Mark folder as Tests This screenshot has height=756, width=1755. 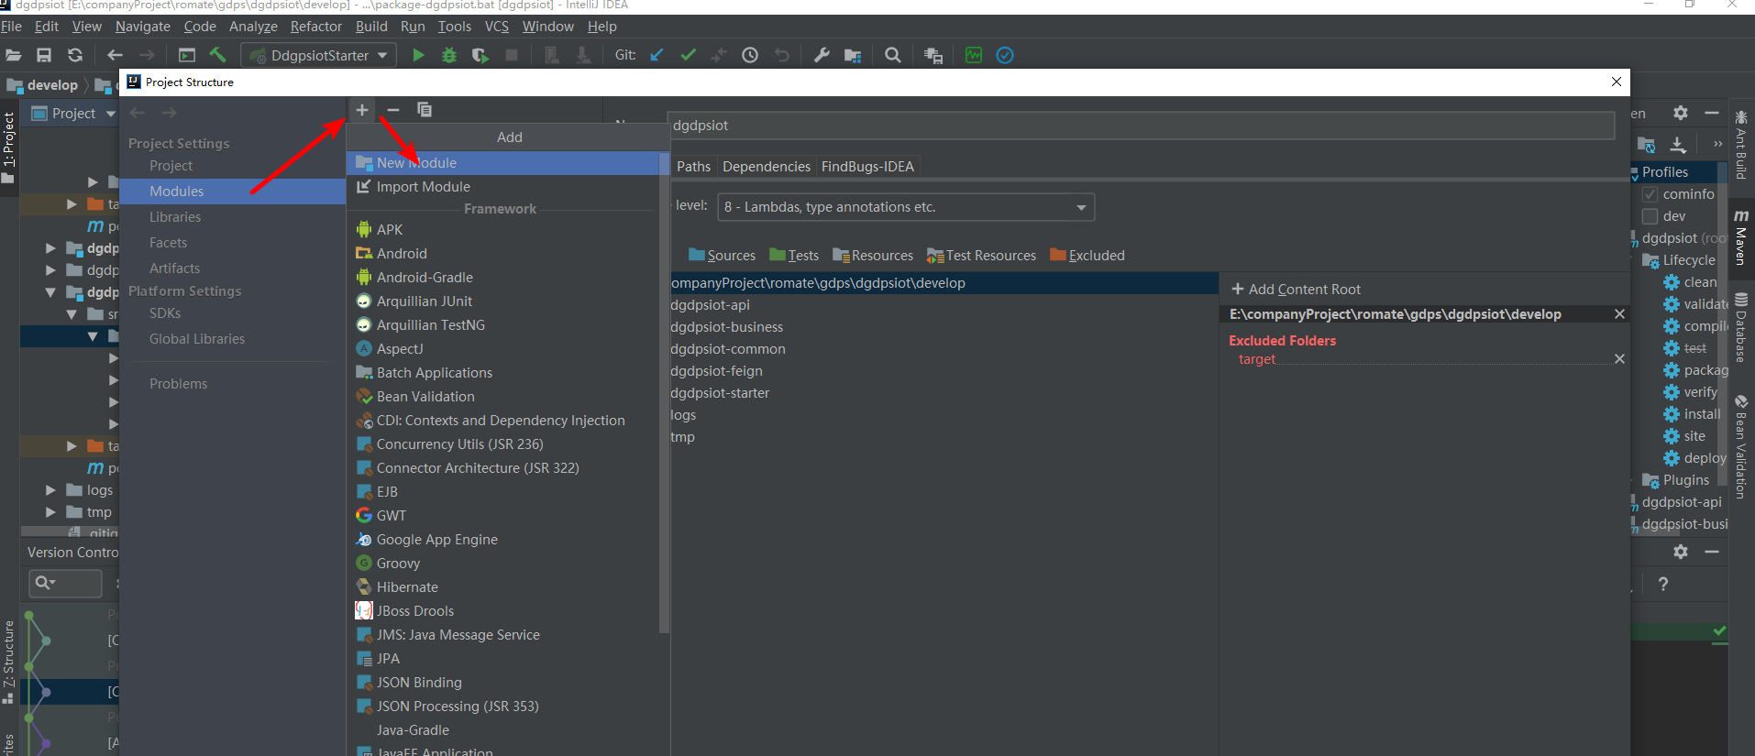click(794, 256)
